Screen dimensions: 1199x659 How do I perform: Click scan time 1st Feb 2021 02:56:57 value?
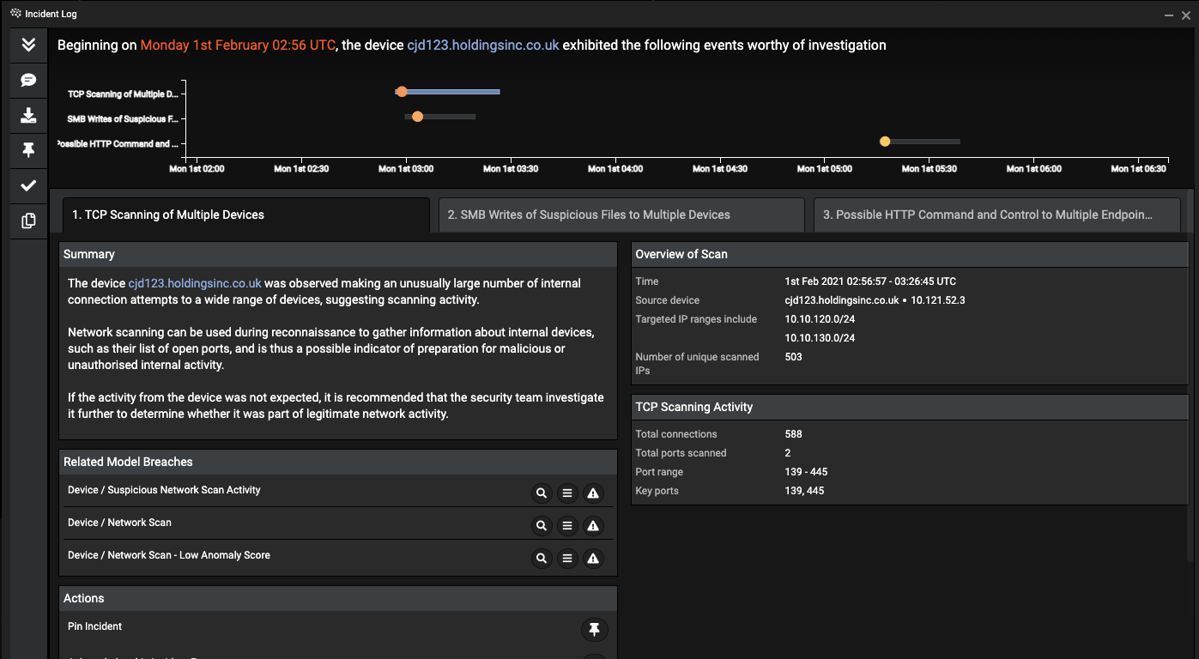pos(870,281)
